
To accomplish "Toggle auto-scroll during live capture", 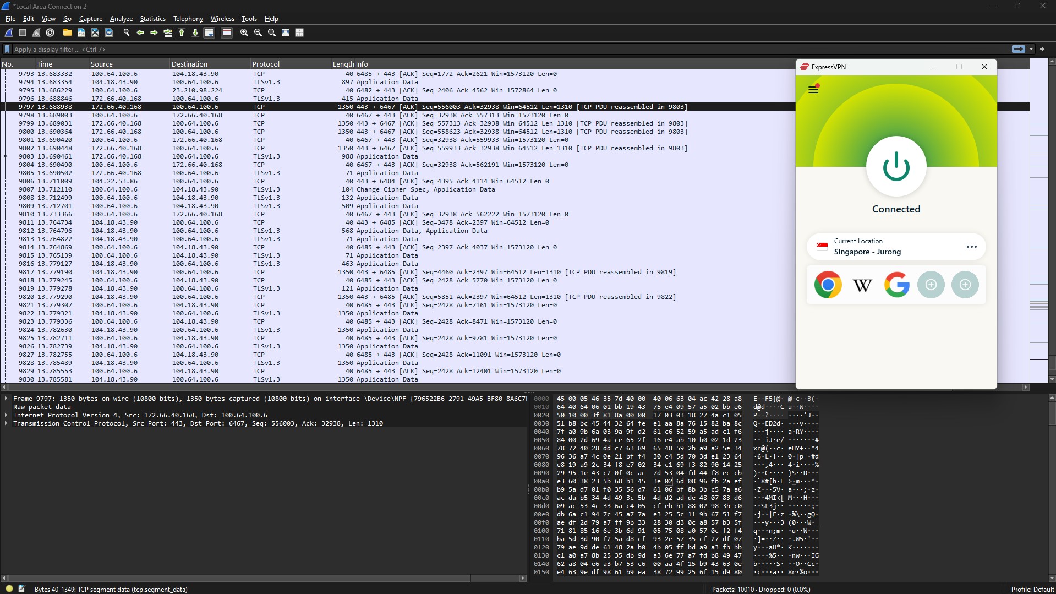I will [209, 33].
